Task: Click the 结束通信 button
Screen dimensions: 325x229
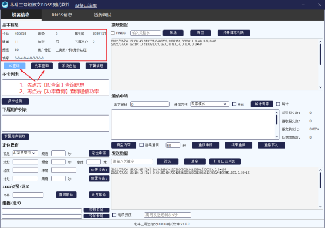Action: pos(238,145)
